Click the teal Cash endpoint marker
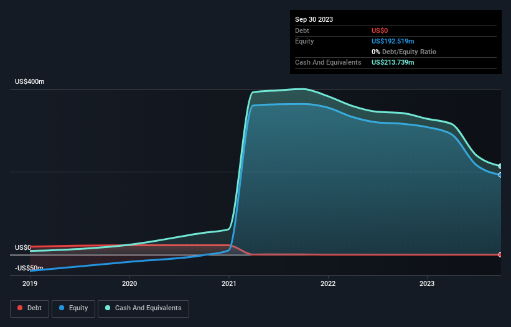Viewport: 511px width, 327px height. pos(500,166)
